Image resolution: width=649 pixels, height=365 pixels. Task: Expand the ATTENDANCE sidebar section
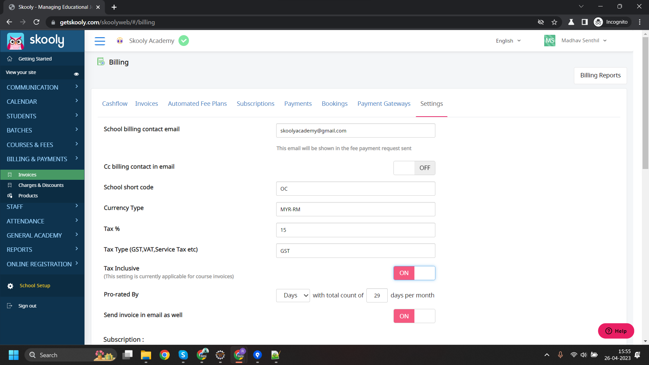pyautogui.click(x=42, y=221)
